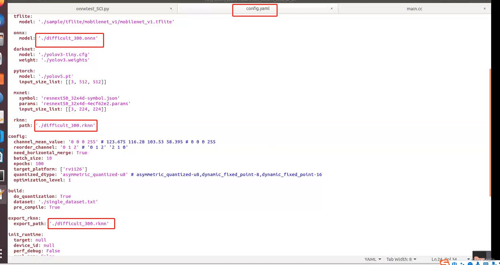
Task: Open the Tab Width: 8 dropdown
Action: coord(401,259)
